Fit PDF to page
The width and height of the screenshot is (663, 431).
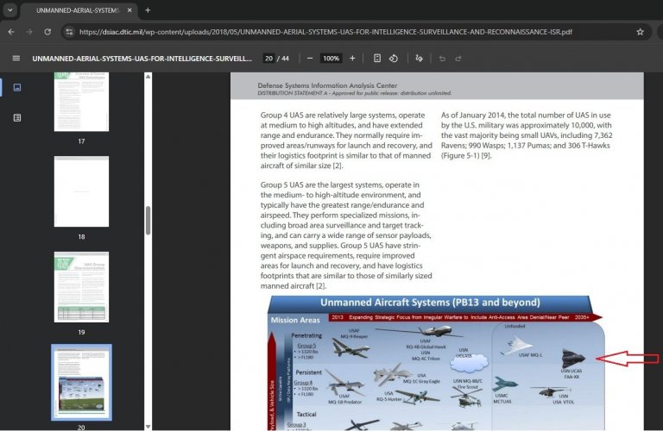pos(377,59)
